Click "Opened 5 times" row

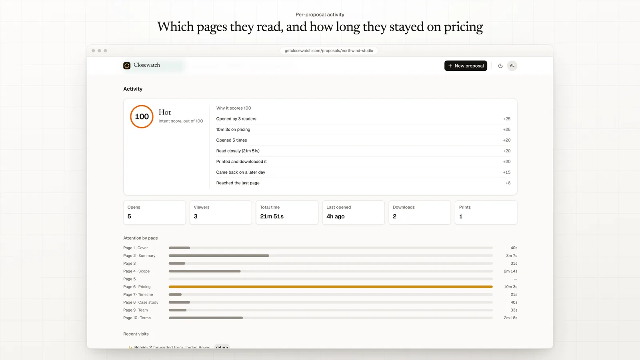[x=363, y=140]
